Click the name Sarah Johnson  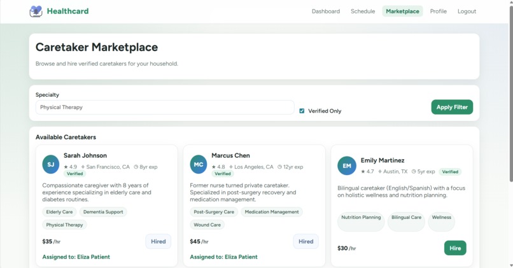point(85,155)
